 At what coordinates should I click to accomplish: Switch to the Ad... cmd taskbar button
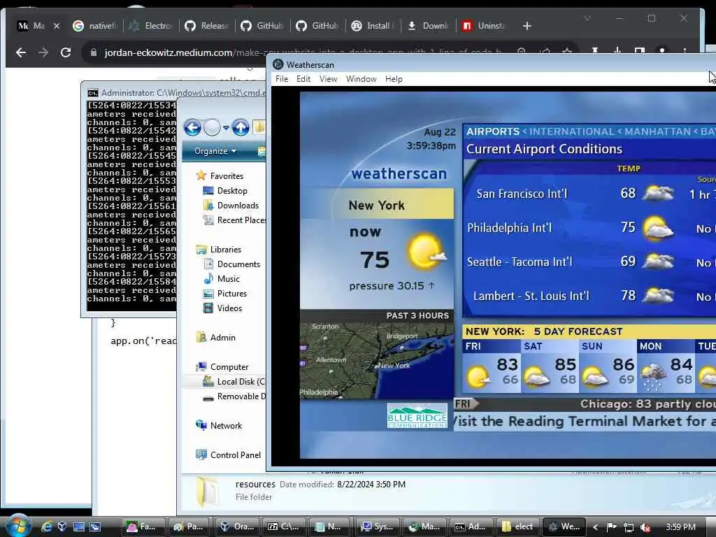(x=471, y=527)
